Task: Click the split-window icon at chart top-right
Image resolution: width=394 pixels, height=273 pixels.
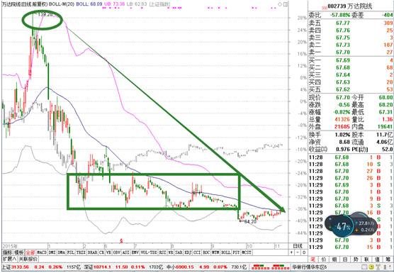Action: coord(286,4)
